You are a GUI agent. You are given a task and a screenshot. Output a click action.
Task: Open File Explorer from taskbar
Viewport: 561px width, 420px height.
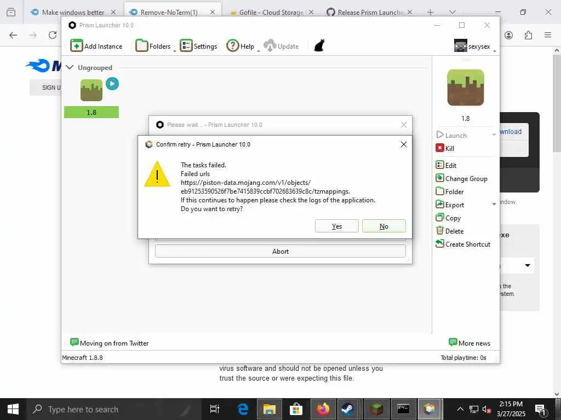point(270,409)
